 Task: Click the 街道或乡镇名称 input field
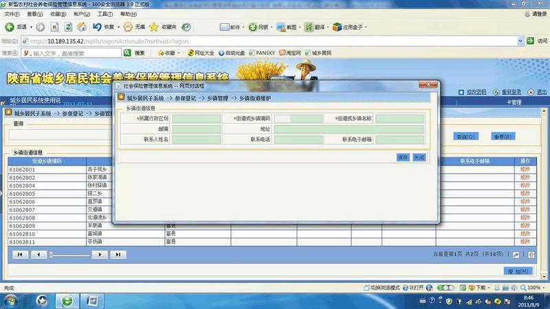(399, 118)
